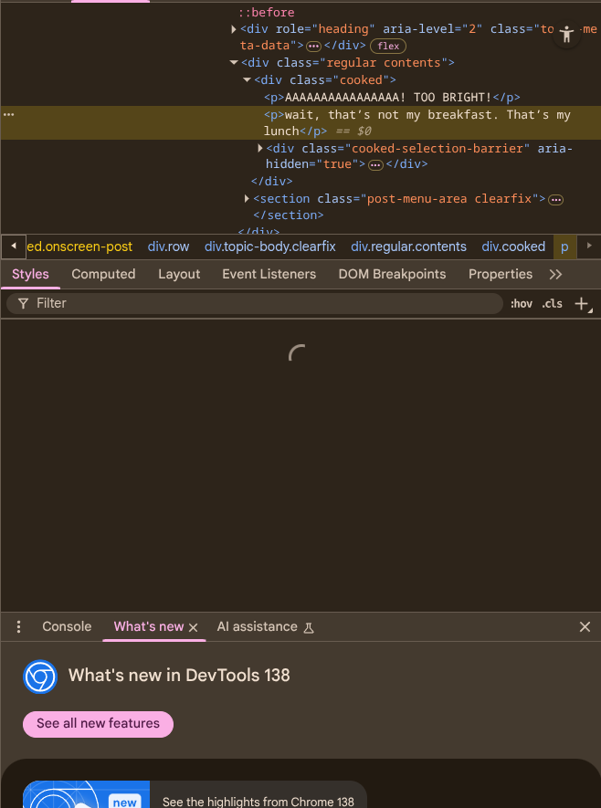Expand the cooked-selection-barrier div
Viewport: 601px width, 808px height.
coord(260,149)
